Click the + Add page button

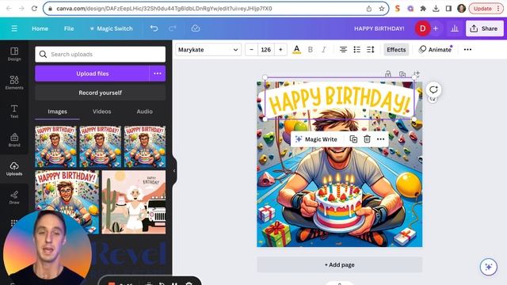[x=340, y=264]
